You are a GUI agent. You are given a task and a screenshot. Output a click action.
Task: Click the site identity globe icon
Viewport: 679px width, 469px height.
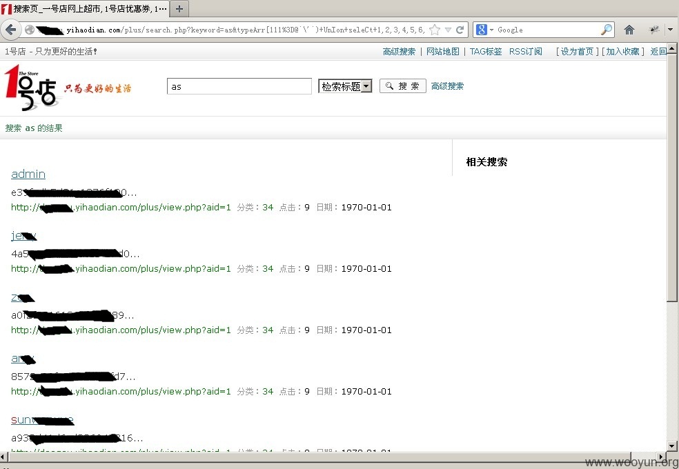(x=30, y=30)
